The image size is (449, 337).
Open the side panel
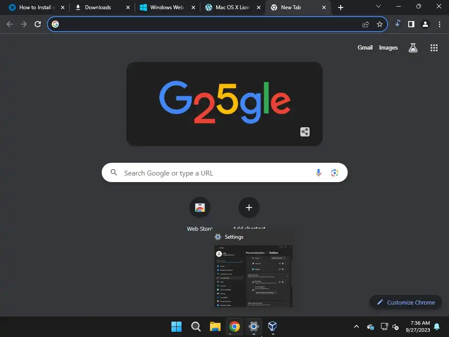tap(411, 25)
